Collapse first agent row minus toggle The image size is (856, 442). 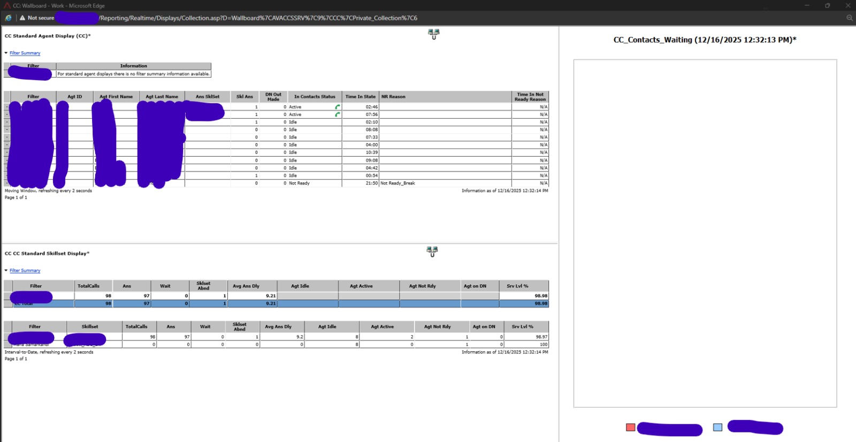coord(6,107)
